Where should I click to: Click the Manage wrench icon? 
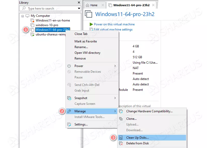pos(69,111)
